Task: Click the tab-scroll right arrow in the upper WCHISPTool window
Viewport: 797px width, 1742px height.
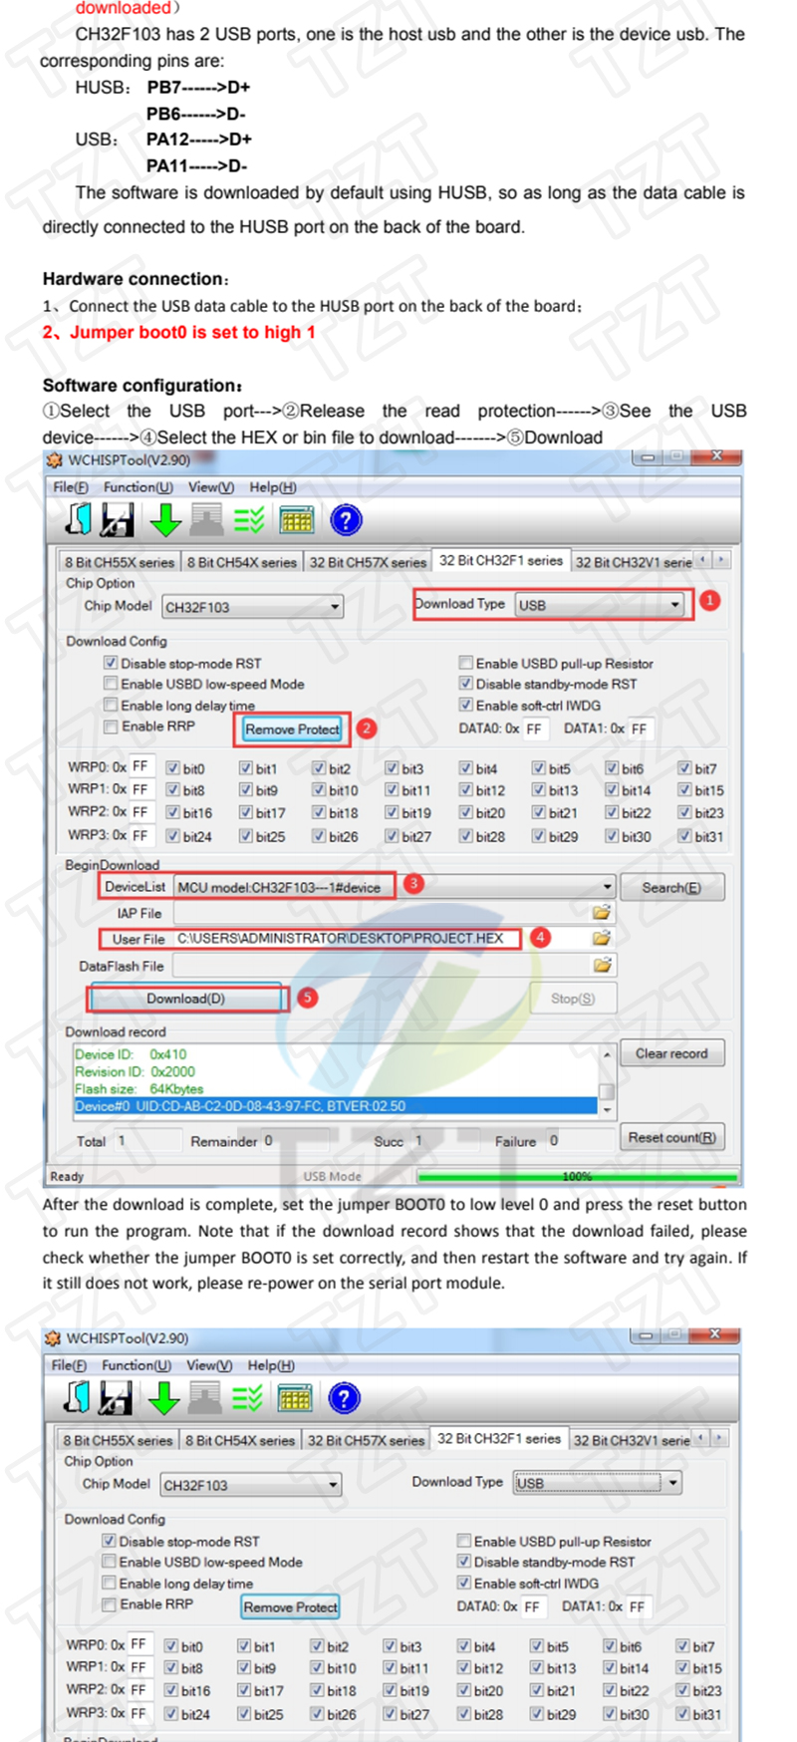Action: tap(721, 560)
